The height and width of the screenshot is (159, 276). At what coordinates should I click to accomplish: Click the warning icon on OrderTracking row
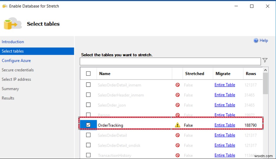(177, 125)
